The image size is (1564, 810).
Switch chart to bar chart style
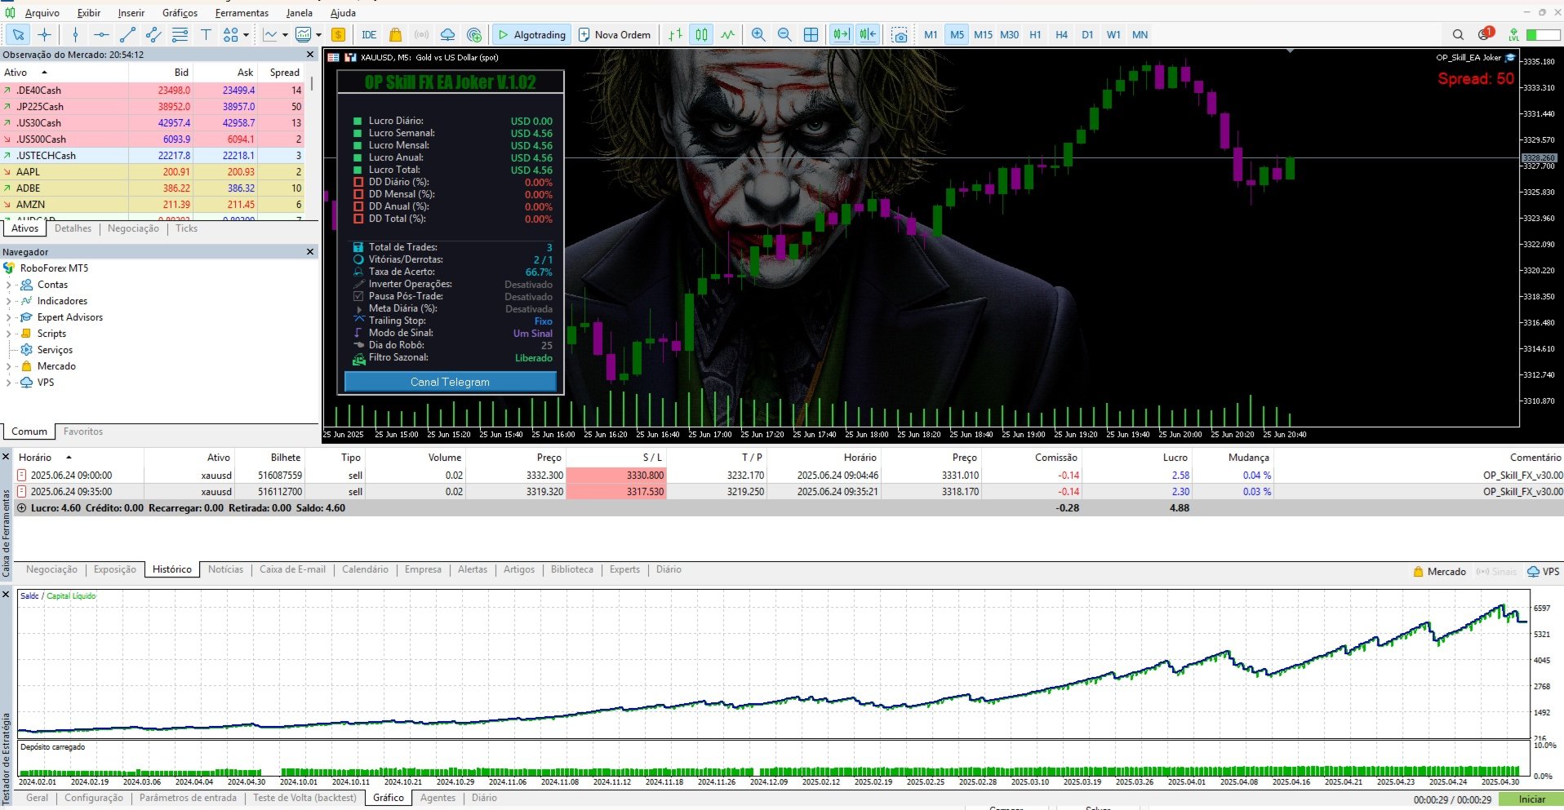pyautogui.click(x=675, y=34)
